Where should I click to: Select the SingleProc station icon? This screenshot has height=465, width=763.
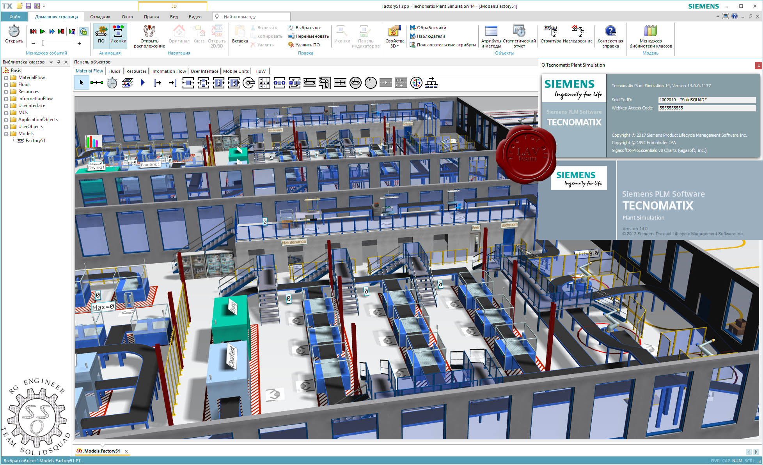click(188, 83)
